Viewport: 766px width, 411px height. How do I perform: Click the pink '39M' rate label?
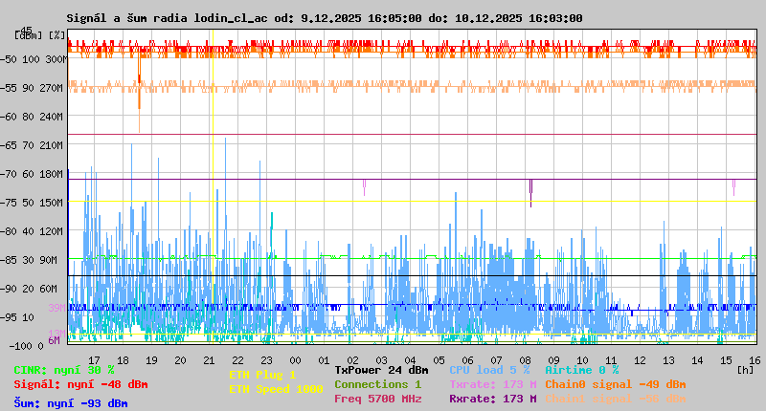click(x=56, y=308)
